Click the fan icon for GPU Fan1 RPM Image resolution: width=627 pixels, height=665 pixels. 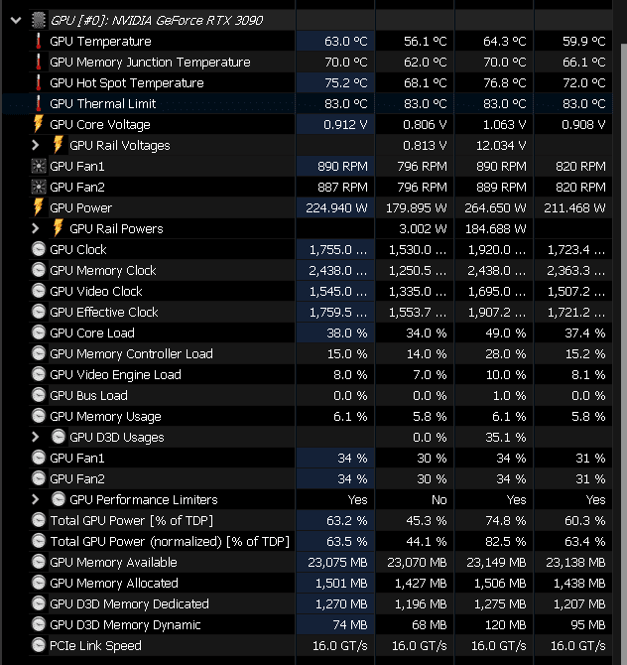coord(39,167)
